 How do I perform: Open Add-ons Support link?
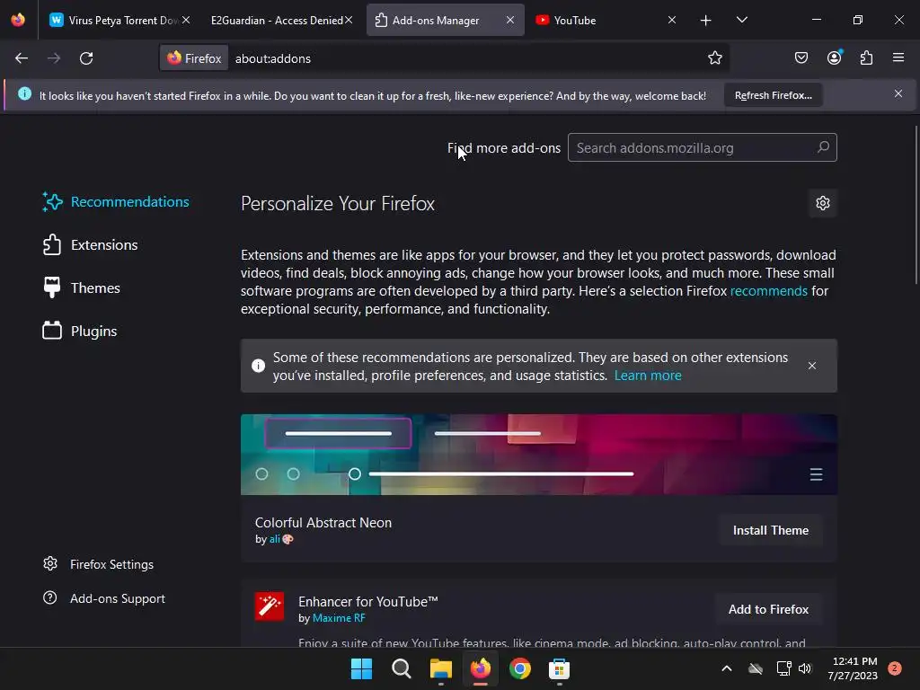pos(104,598)
